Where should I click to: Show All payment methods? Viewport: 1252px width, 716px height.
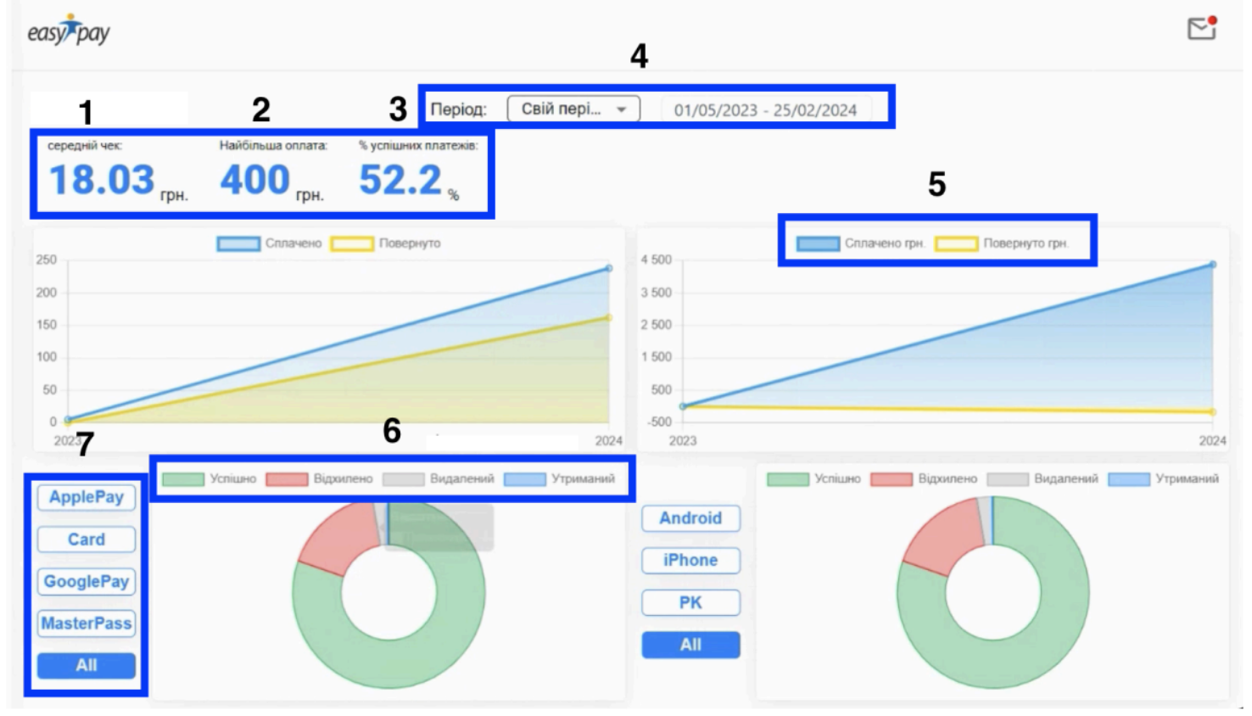[x=86, y=666]
